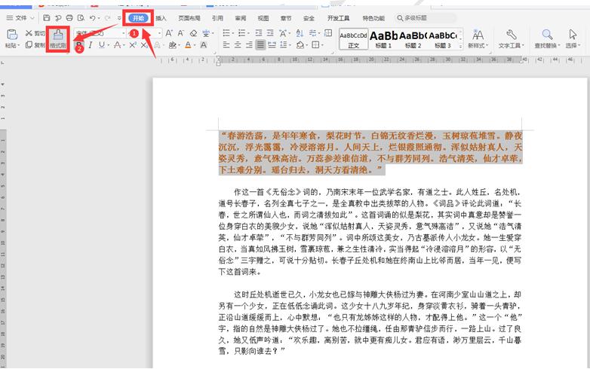Toggle justified alignment button
This screenshot has height=369, width=590.
pos(260,45)
